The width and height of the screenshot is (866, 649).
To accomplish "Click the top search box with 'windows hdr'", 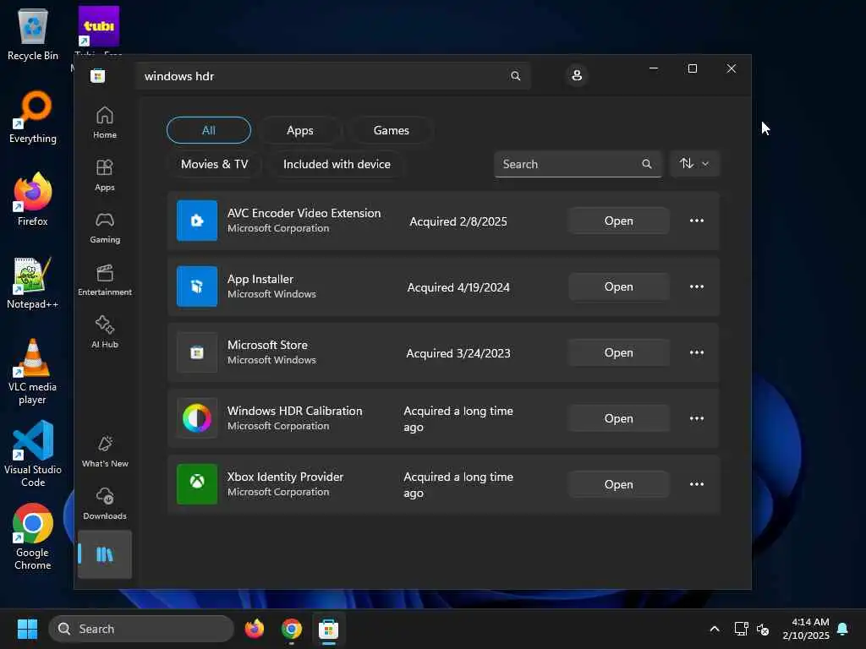I will 332,76.
